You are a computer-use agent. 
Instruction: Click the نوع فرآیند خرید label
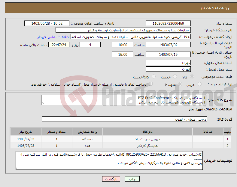pos(220,84)
